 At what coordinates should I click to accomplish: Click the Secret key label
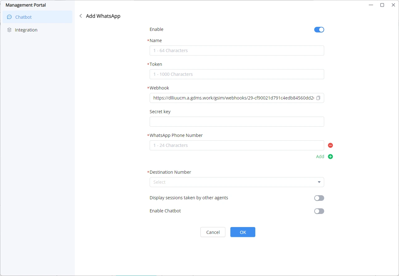[160, 112]
